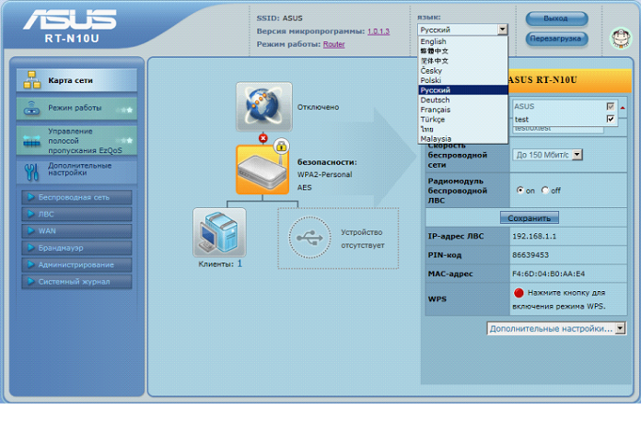This screenshot has width=641, height=421.
Task: Open the language dropdown arrow
Action: [x=503, y=29]
